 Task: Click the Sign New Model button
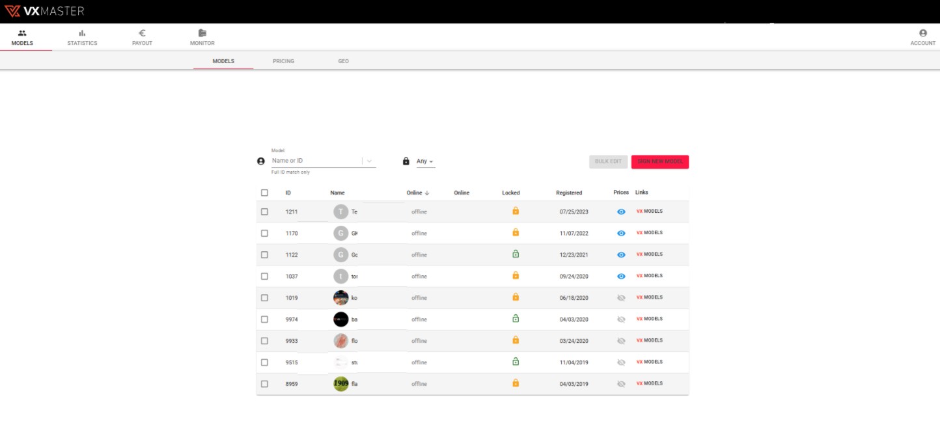coord(659,161)
